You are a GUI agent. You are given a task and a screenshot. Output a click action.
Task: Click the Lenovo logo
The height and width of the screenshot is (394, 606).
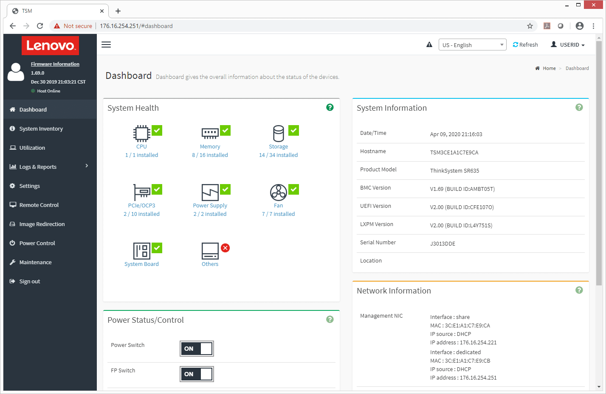point(51,45)
